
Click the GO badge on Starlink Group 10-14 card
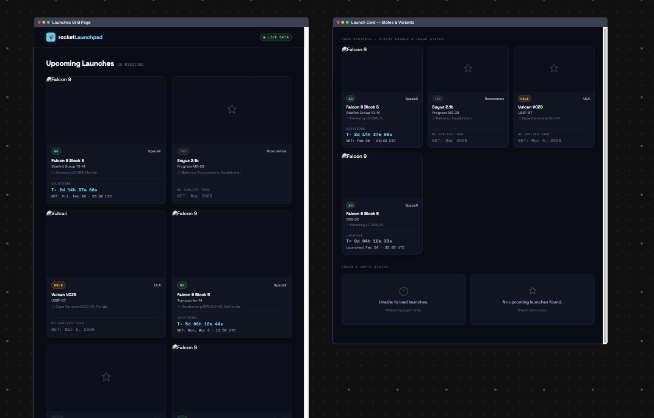tap(56, 151)
